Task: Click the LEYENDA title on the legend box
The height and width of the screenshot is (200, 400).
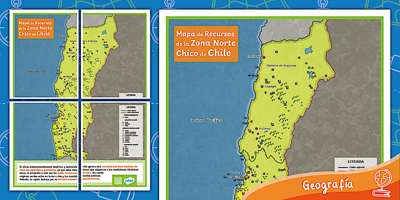Action: [356, 161]
